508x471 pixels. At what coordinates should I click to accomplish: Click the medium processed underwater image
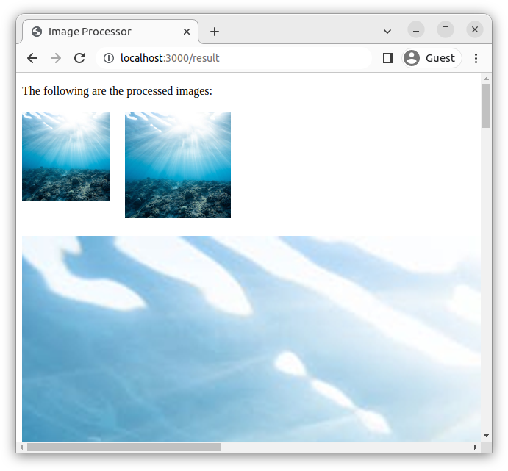[x=178, y=165]
